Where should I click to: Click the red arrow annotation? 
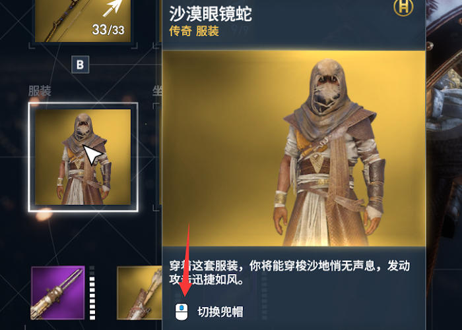coord(186,260)
